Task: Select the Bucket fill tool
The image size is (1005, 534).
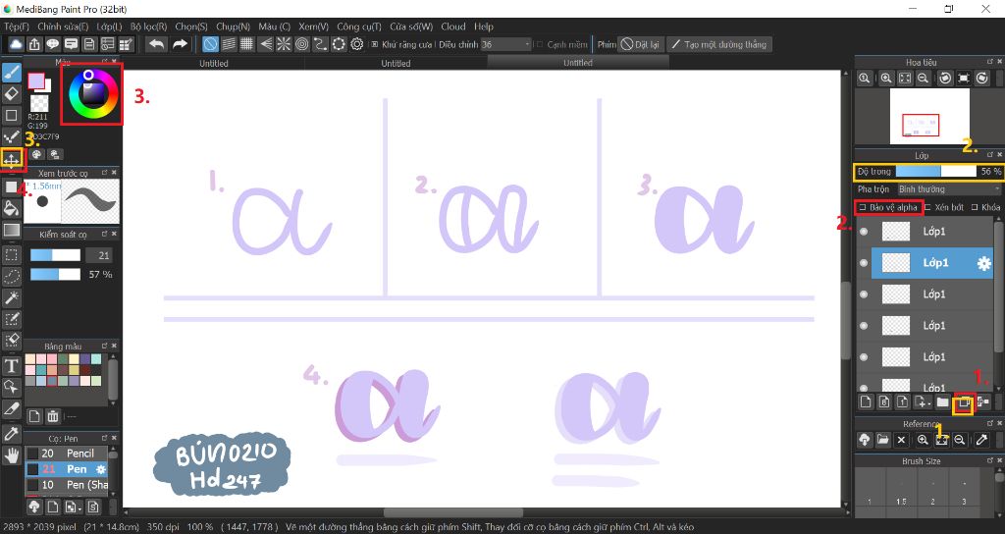Action: pyautogui.click(x=12, y=208)
